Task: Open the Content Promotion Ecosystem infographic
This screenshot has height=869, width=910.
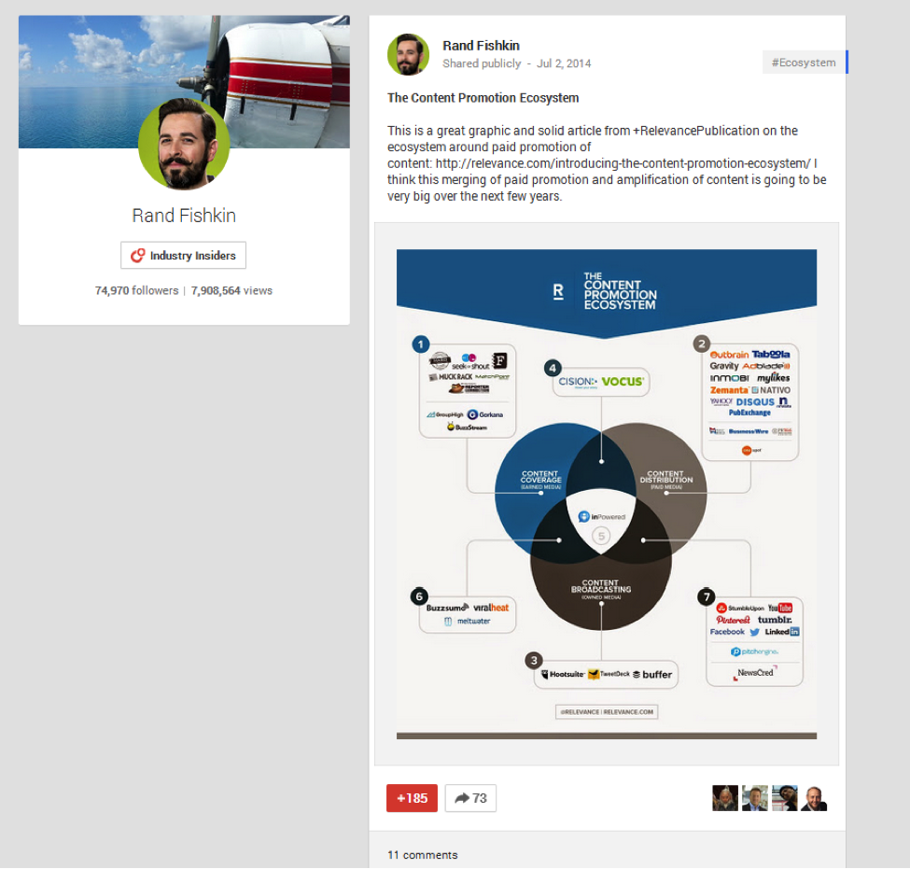Action: [606, 490]
